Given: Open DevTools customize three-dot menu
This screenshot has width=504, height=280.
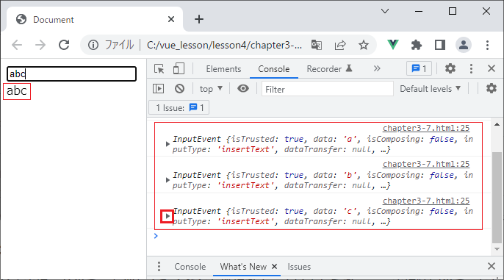Looking at the screenshot, I should [471, 68].
